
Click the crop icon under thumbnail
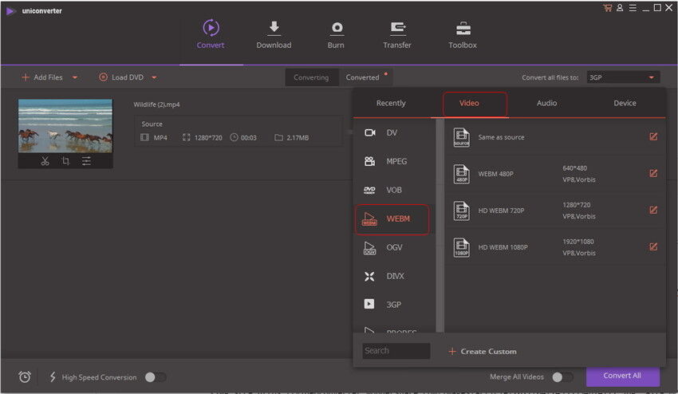pos(65,161)
